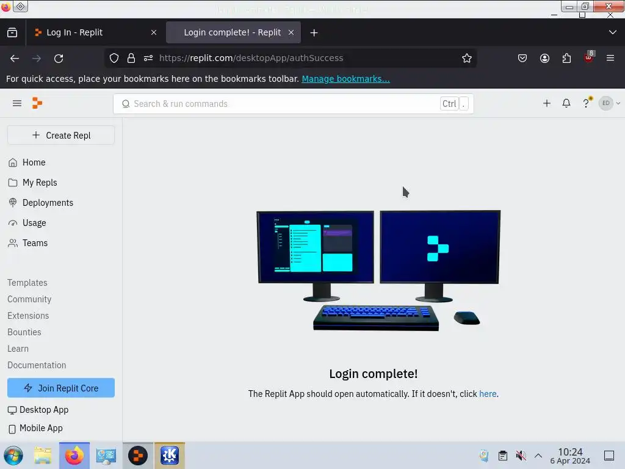Click muted volume tray icon
The image size is (625, 469).
pyautogui.click(x=521, y=456)
